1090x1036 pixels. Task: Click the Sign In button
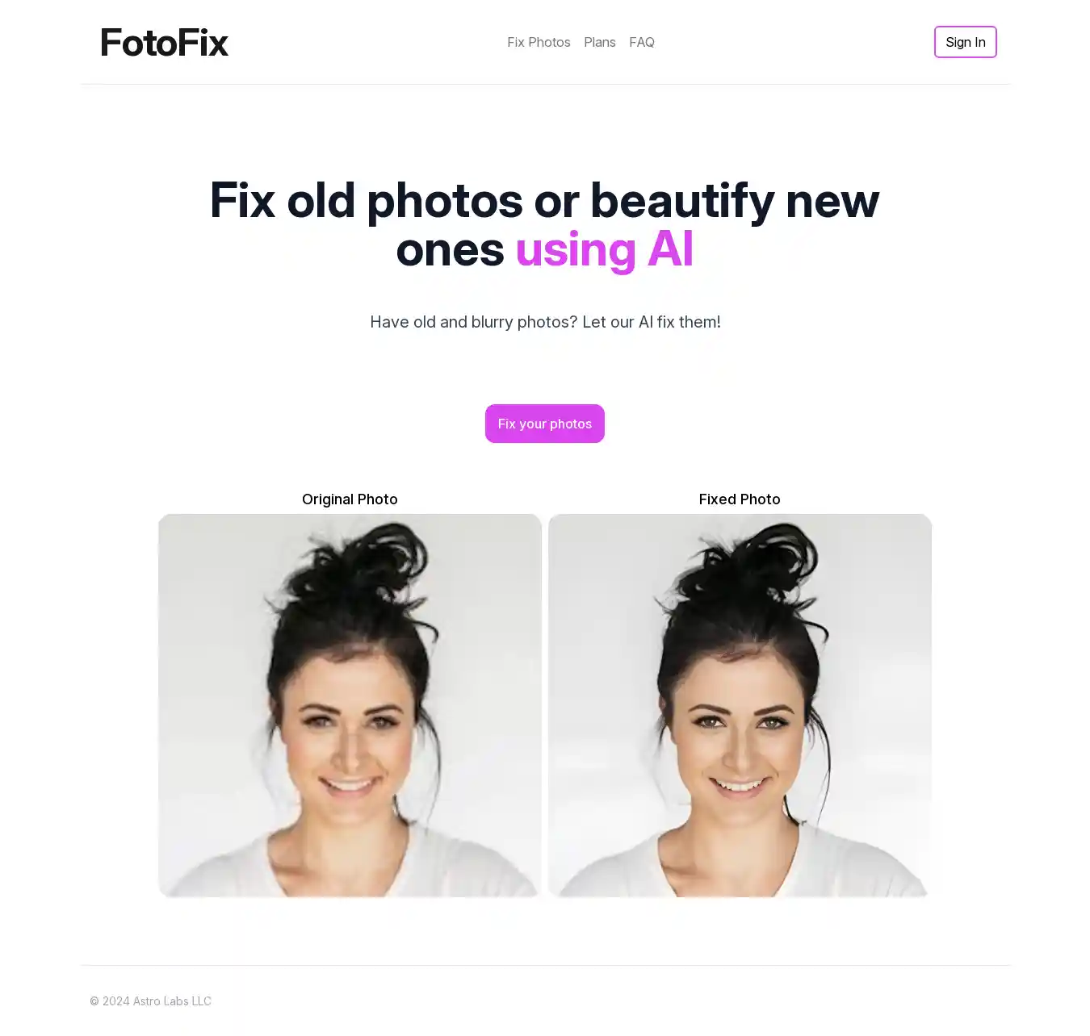966,42
